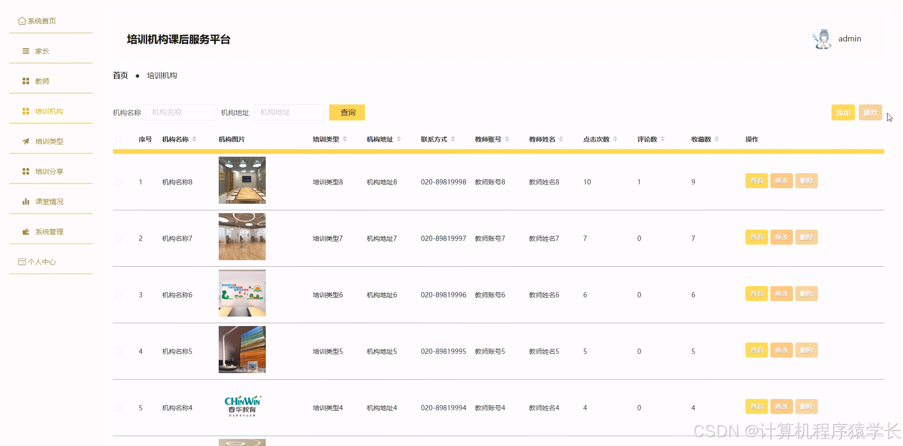This screenshot has width=903, height=446.
Task: Click 查看 for row 机构名称7
Action: (757, 237)
